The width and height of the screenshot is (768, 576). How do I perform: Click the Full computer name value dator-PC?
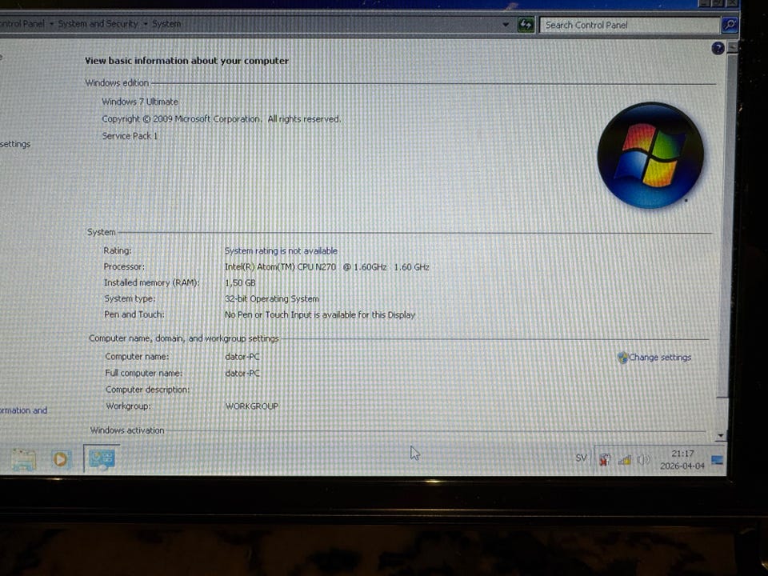(x=242, y=374)
